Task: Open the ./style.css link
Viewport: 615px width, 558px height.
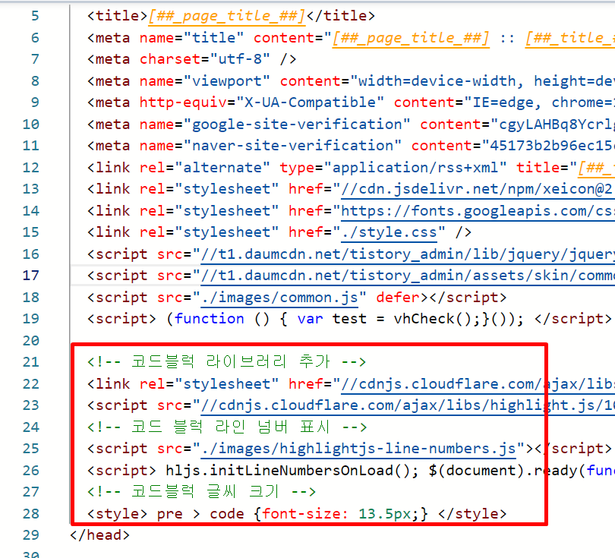Action: pyautogui.click(x=389, y=232)
